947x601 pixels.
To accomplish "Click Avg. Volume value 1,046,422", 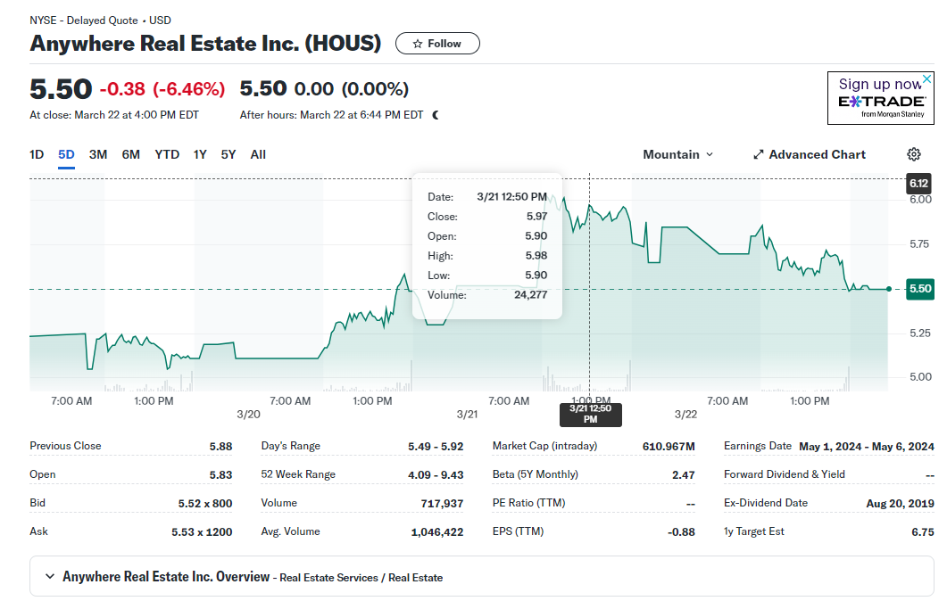I will (437, 532).
